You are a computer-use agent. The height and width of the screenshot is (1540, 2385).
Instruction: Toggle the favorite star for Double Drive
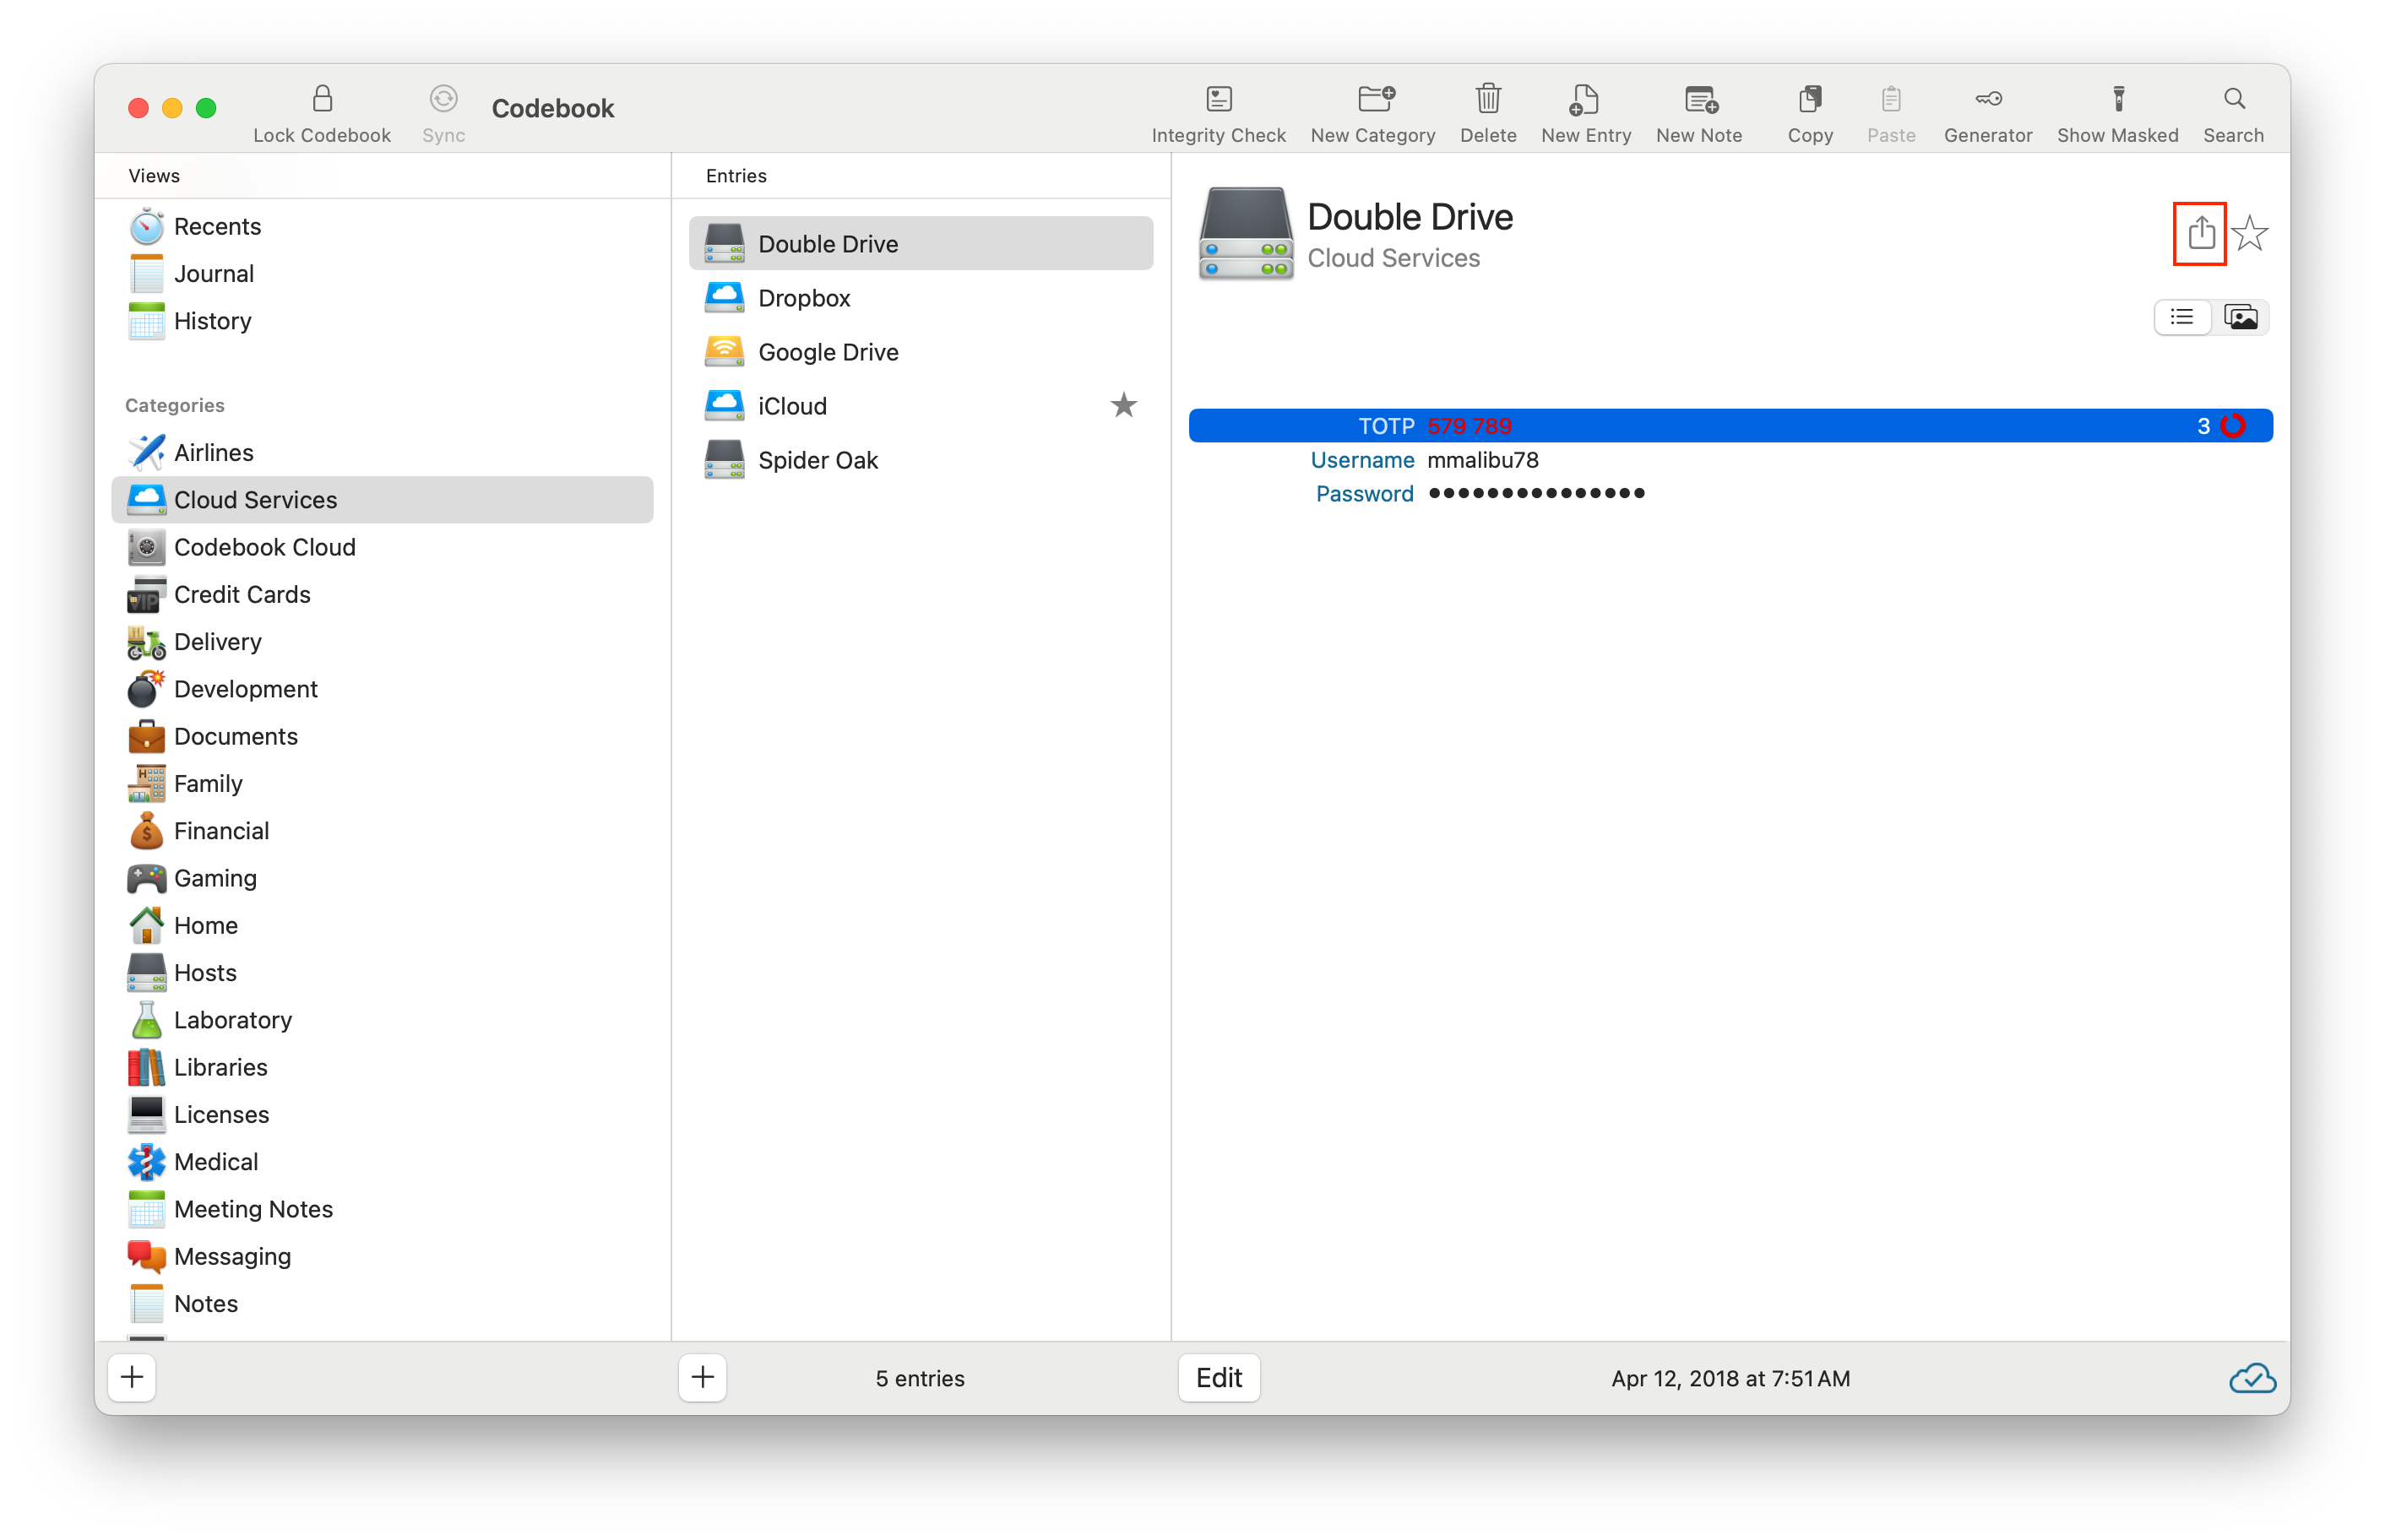click(2249, 233)
